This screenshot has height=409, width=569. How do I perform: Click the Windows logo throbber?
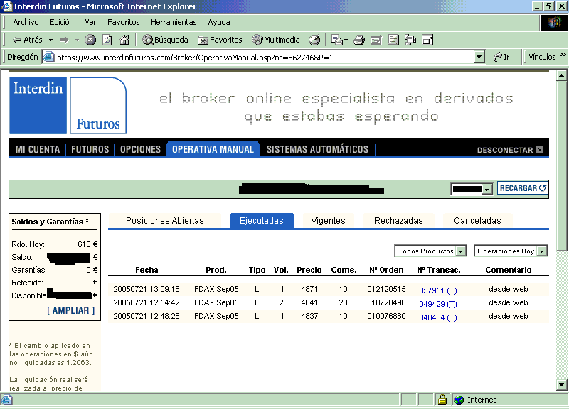click(554, 23)
